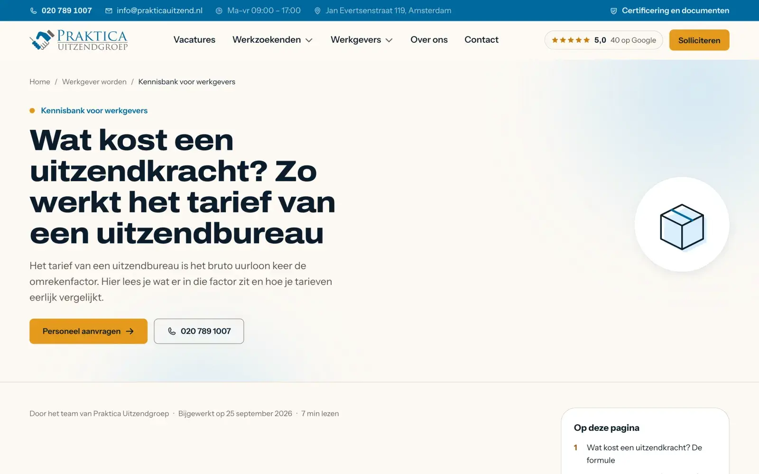Call via the 020 789 1007 outlined button

(199, 331)
